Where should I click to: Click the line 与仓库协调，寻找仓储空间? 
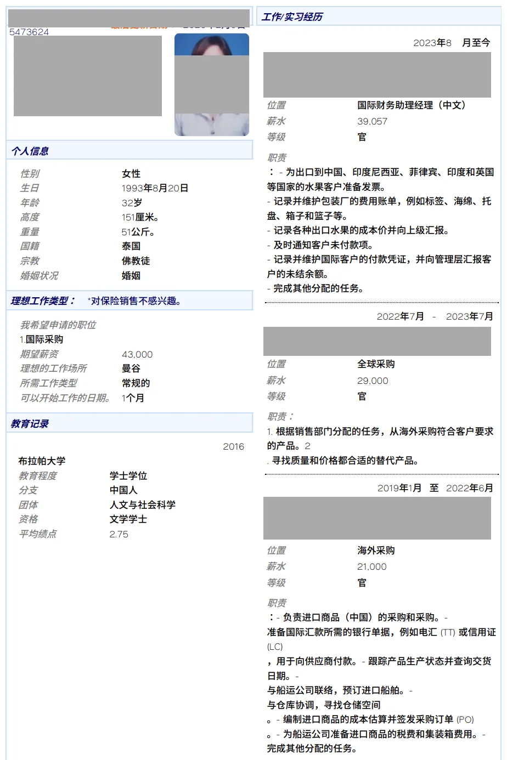point(324,705)
